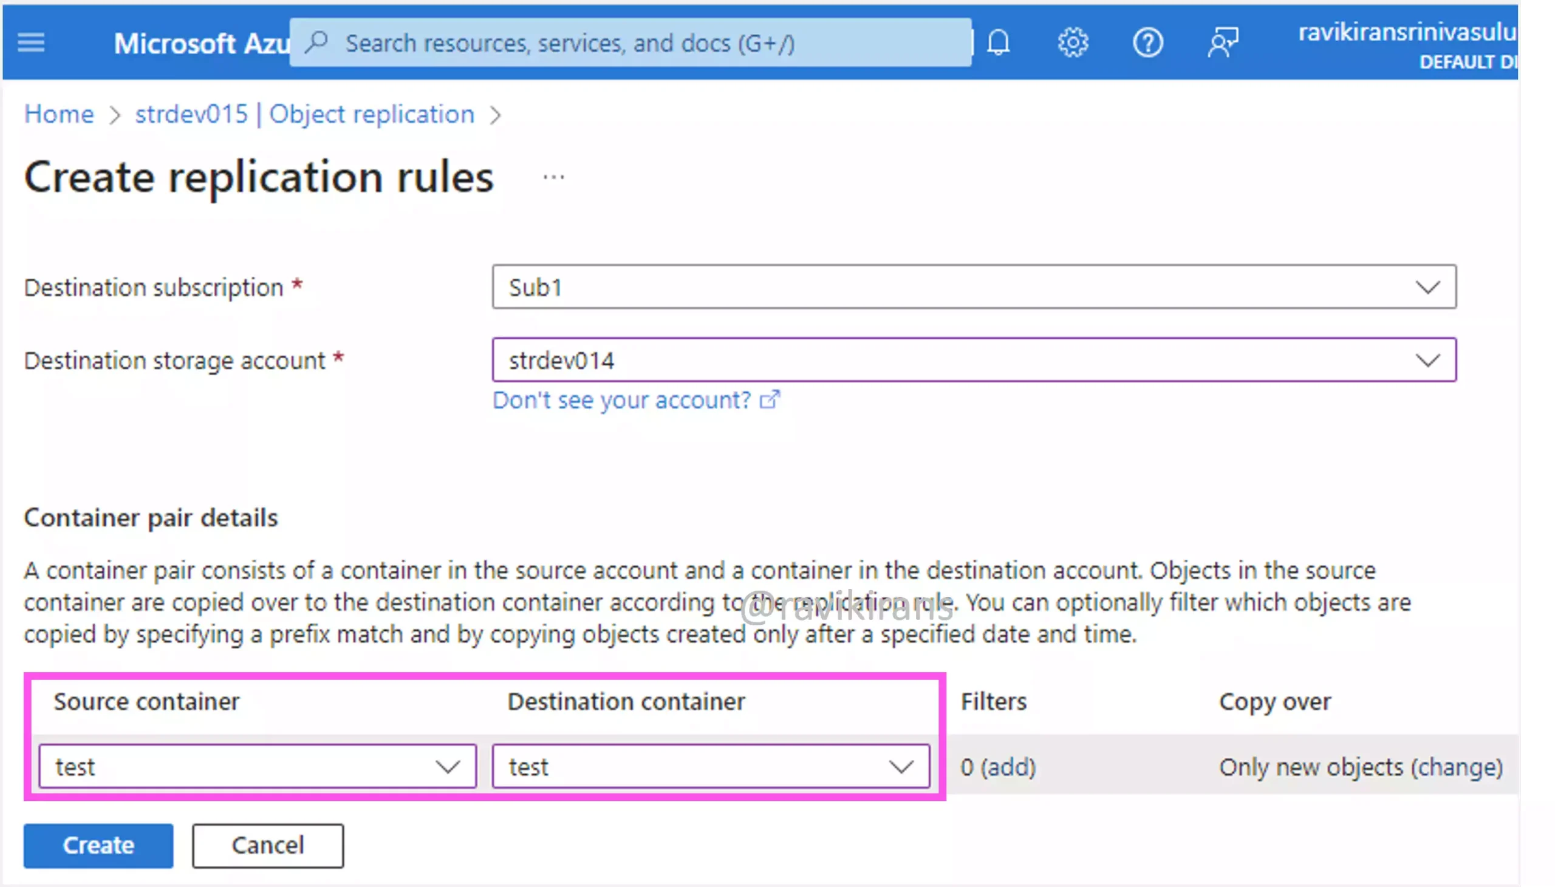Click the Destination subscription label
Viewport: 1555px width, 887px height.
click(154, 287)
